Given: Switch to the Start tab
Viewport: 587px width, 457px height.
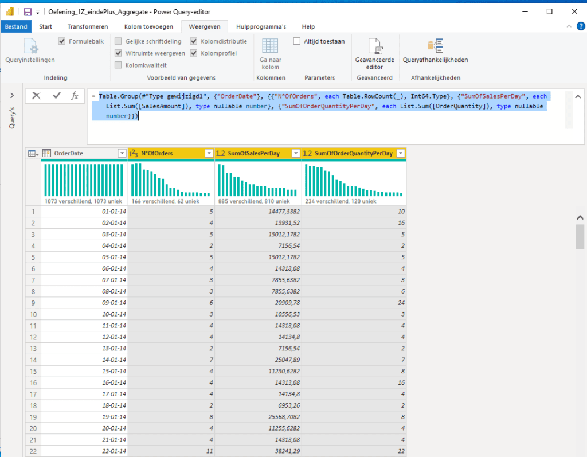Looking at the screenshot, I should coord(46,26).
